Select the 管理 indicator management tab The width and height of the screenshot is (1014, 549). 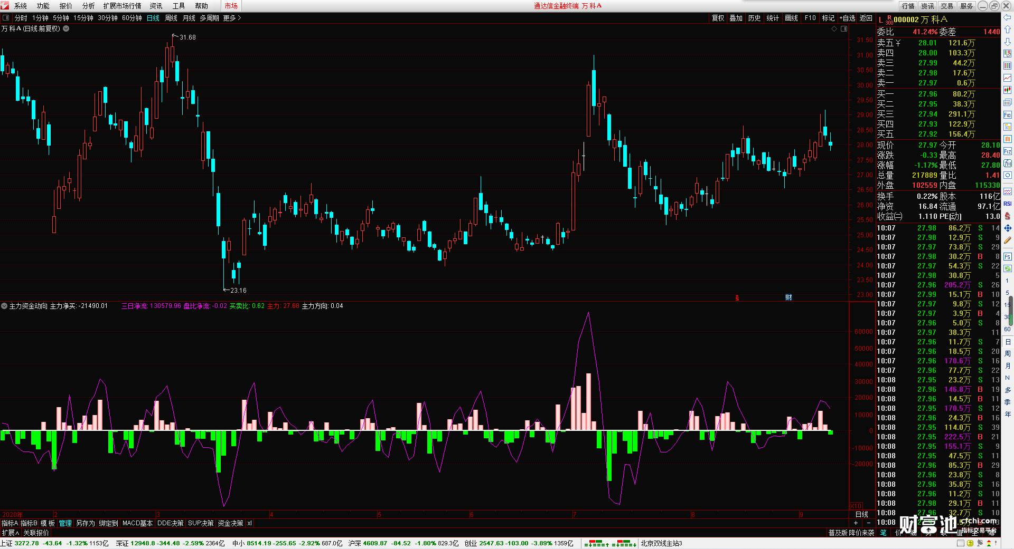tap(65, 523)
